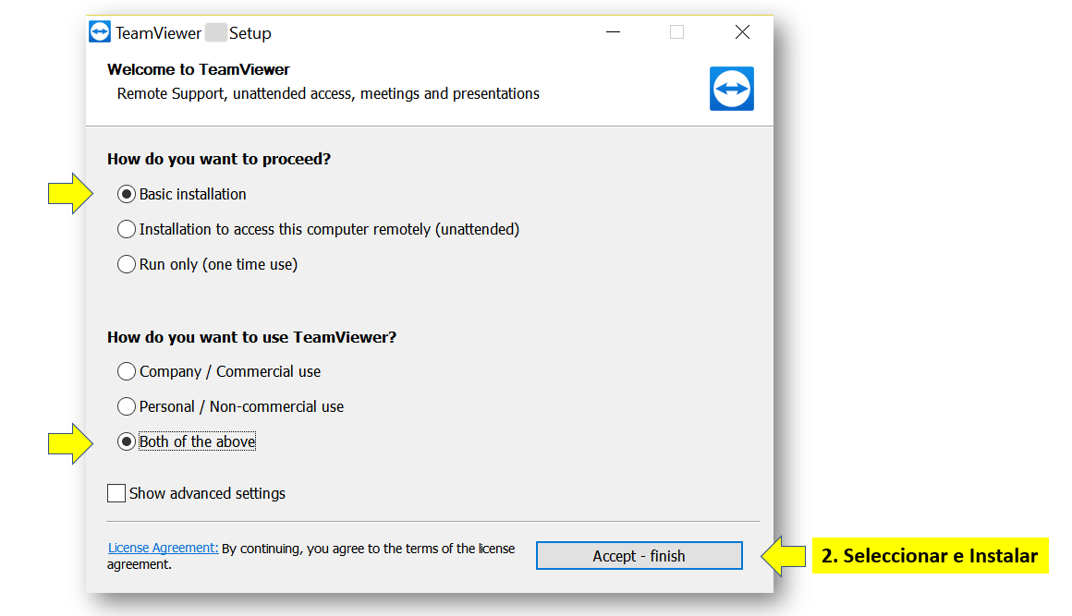The height and width of the screenshot is (616, 1072).
Task: Click the large TeamViewer logo in the header
Action: (x=731, y=89)
